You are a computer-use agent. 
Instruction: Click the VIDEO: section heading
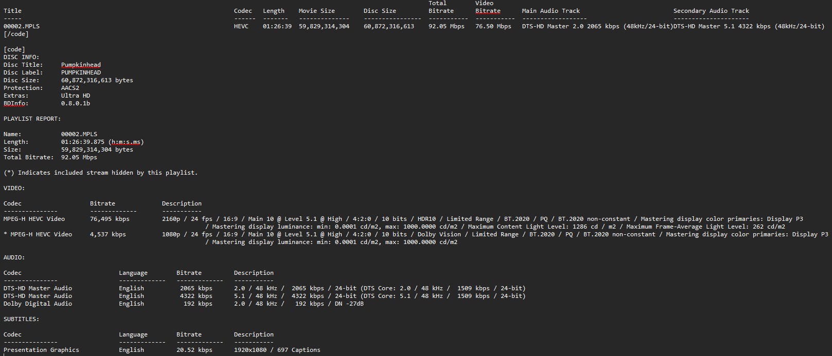click(14, 188)
